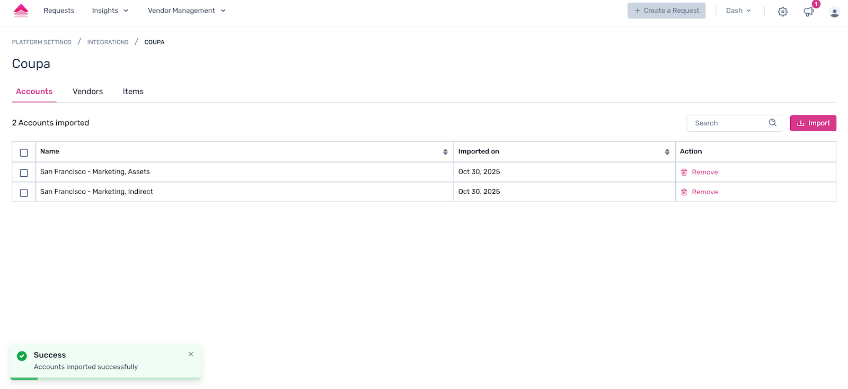The width and height of the screenshot is (848, 389).
Task: Open the settings gear icon
Action: [x=783, y=12]
